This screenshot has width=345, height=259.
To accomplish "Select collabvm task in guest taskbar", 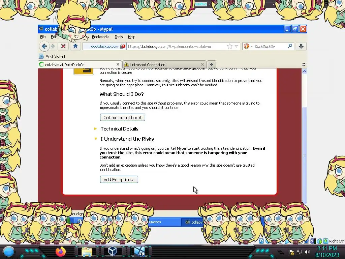I will point(194,222).
